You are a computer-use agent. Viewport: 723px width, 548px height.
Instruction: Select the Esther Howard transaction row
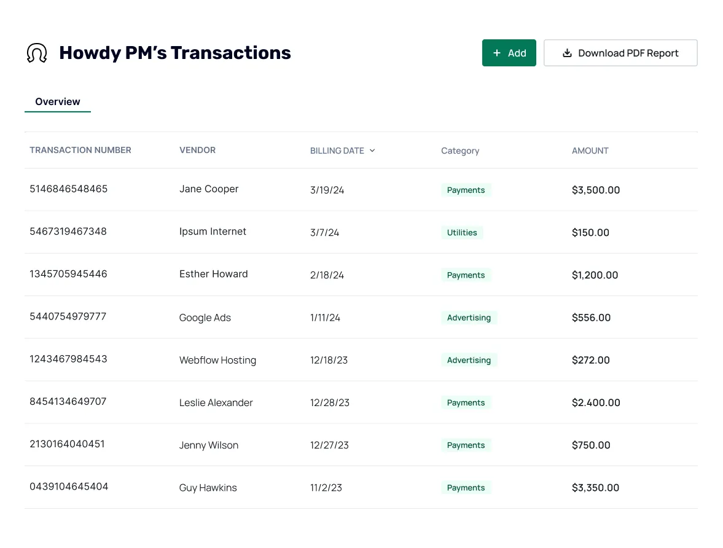[361, 274]
